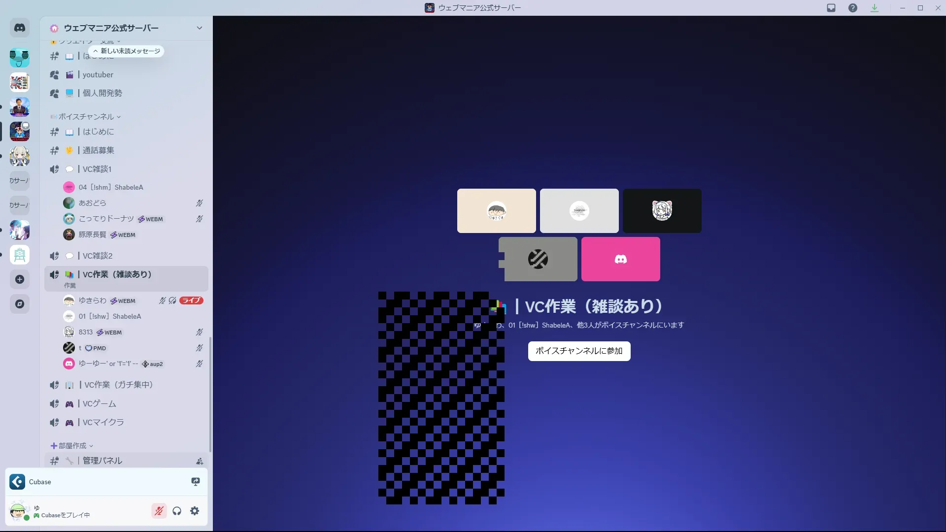Click the beige participant thumbnail tile

click(x=496, y=211)
